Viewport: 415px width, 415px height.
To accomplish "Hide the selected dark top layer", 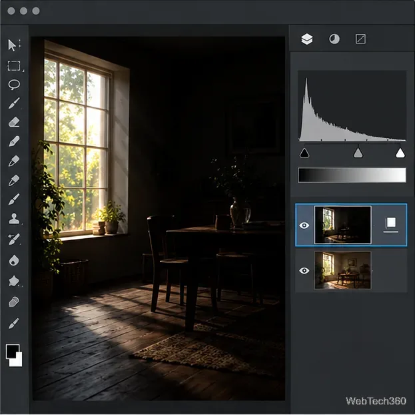I will pyautogui.click(x=304, y=226).
